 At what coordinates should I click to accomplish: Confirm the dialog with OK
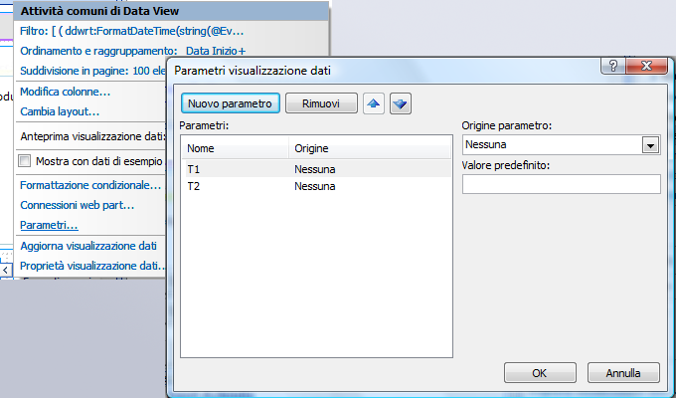pos(540,373)
